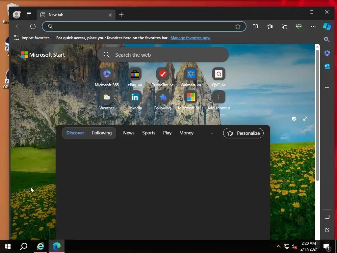Open Settings and more menu
The height and width of the screenshot is (253, 337).
(313, 26)
